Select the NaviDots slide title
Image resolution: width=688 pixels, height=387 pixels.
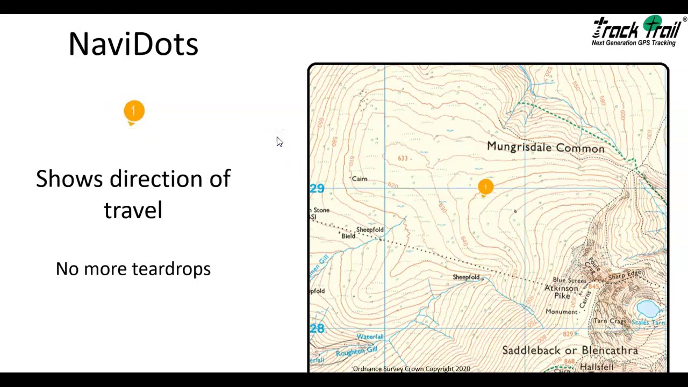point(133,44)
